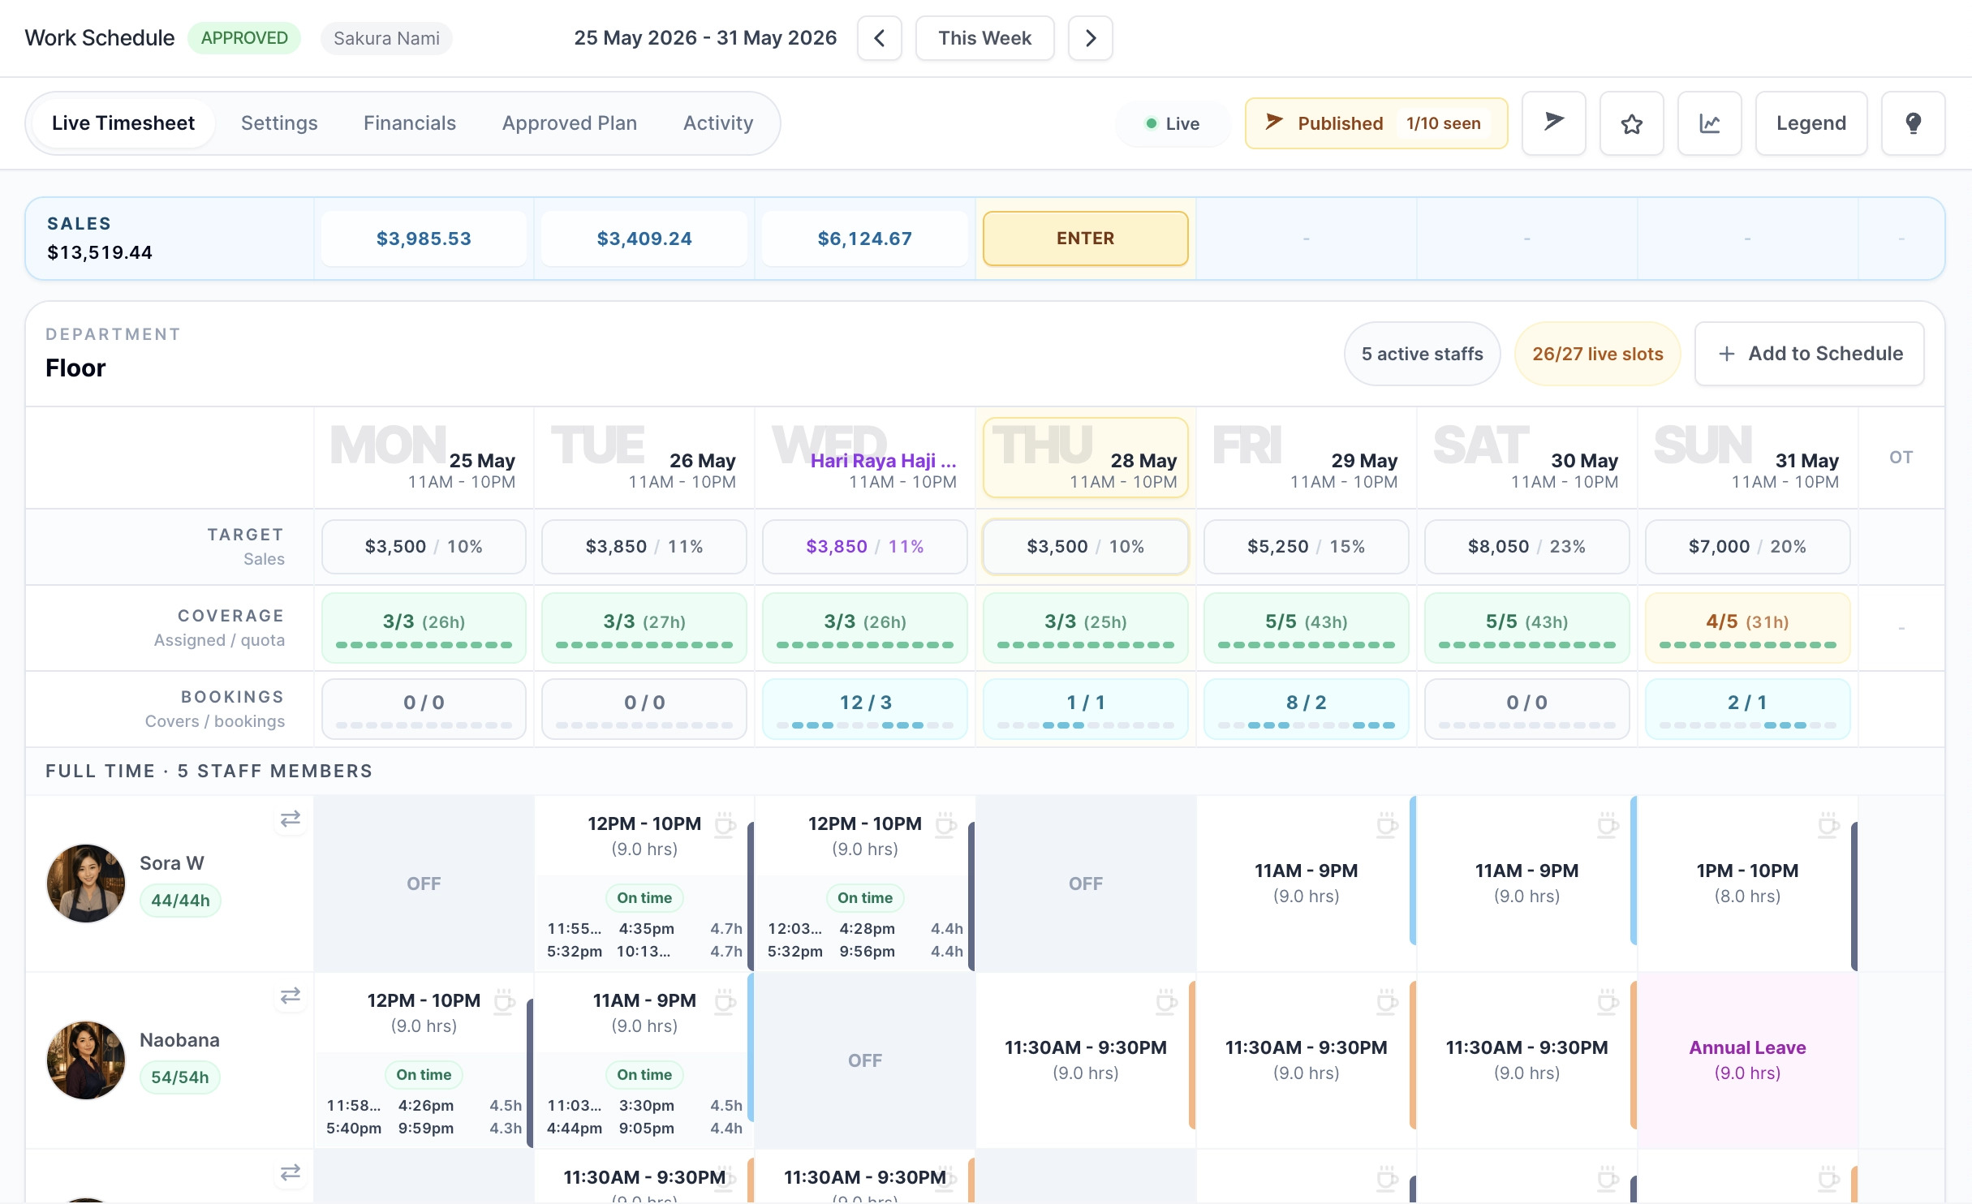1972x1204 pixels.
Task: Select the SUN 31 May column header
Action: pyautogui.click(x=1747, y=458)
